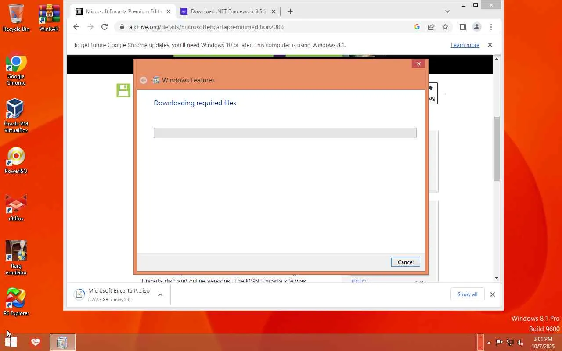The width and height of the screenshot is (562, 351).
Task: Launch WinRAR from the desktop
Action: pyautogui.click(x=49, y=18)
